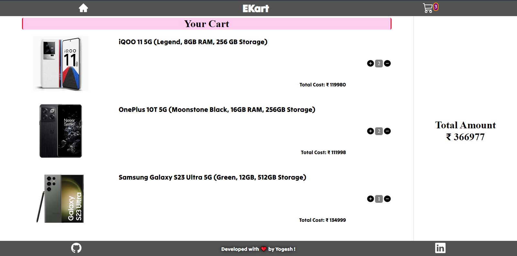
Task: Select the iQOO 11 5G product title
Action: tap(193, 42)
